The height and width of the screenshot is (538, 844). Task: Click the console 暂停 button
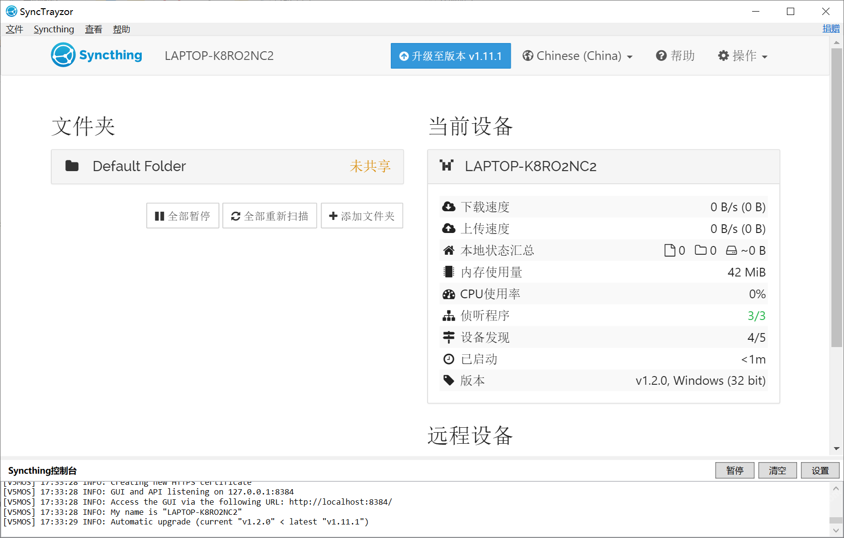click(x=735, y=470)
